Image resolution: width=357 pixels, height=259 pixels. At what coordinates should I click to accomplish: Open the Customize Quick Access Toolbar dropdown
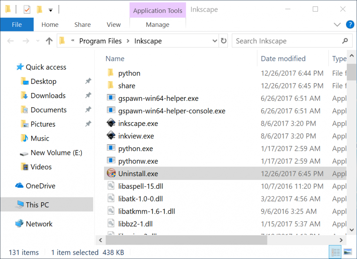51,10
